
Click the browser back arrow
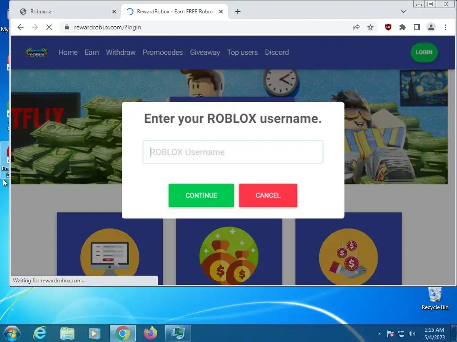[21, 27]
